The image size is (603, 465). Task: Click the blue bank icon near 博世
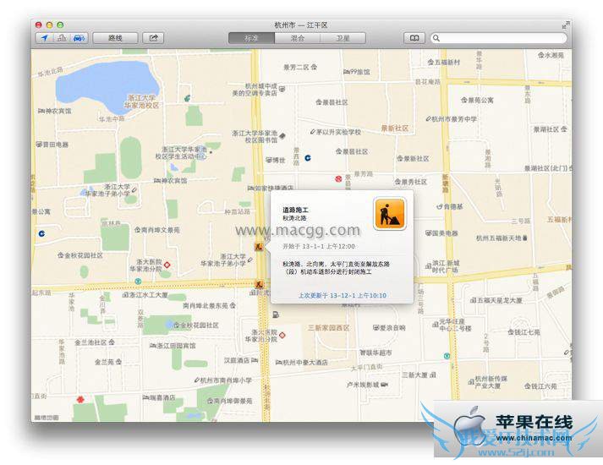pyautogui.click(x=308, y=158)
